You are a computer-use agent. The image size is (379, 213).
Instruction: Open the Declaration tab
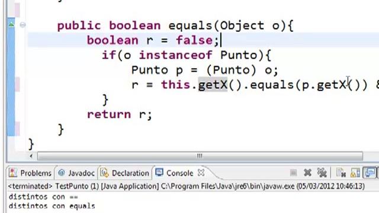coord(125,173)
